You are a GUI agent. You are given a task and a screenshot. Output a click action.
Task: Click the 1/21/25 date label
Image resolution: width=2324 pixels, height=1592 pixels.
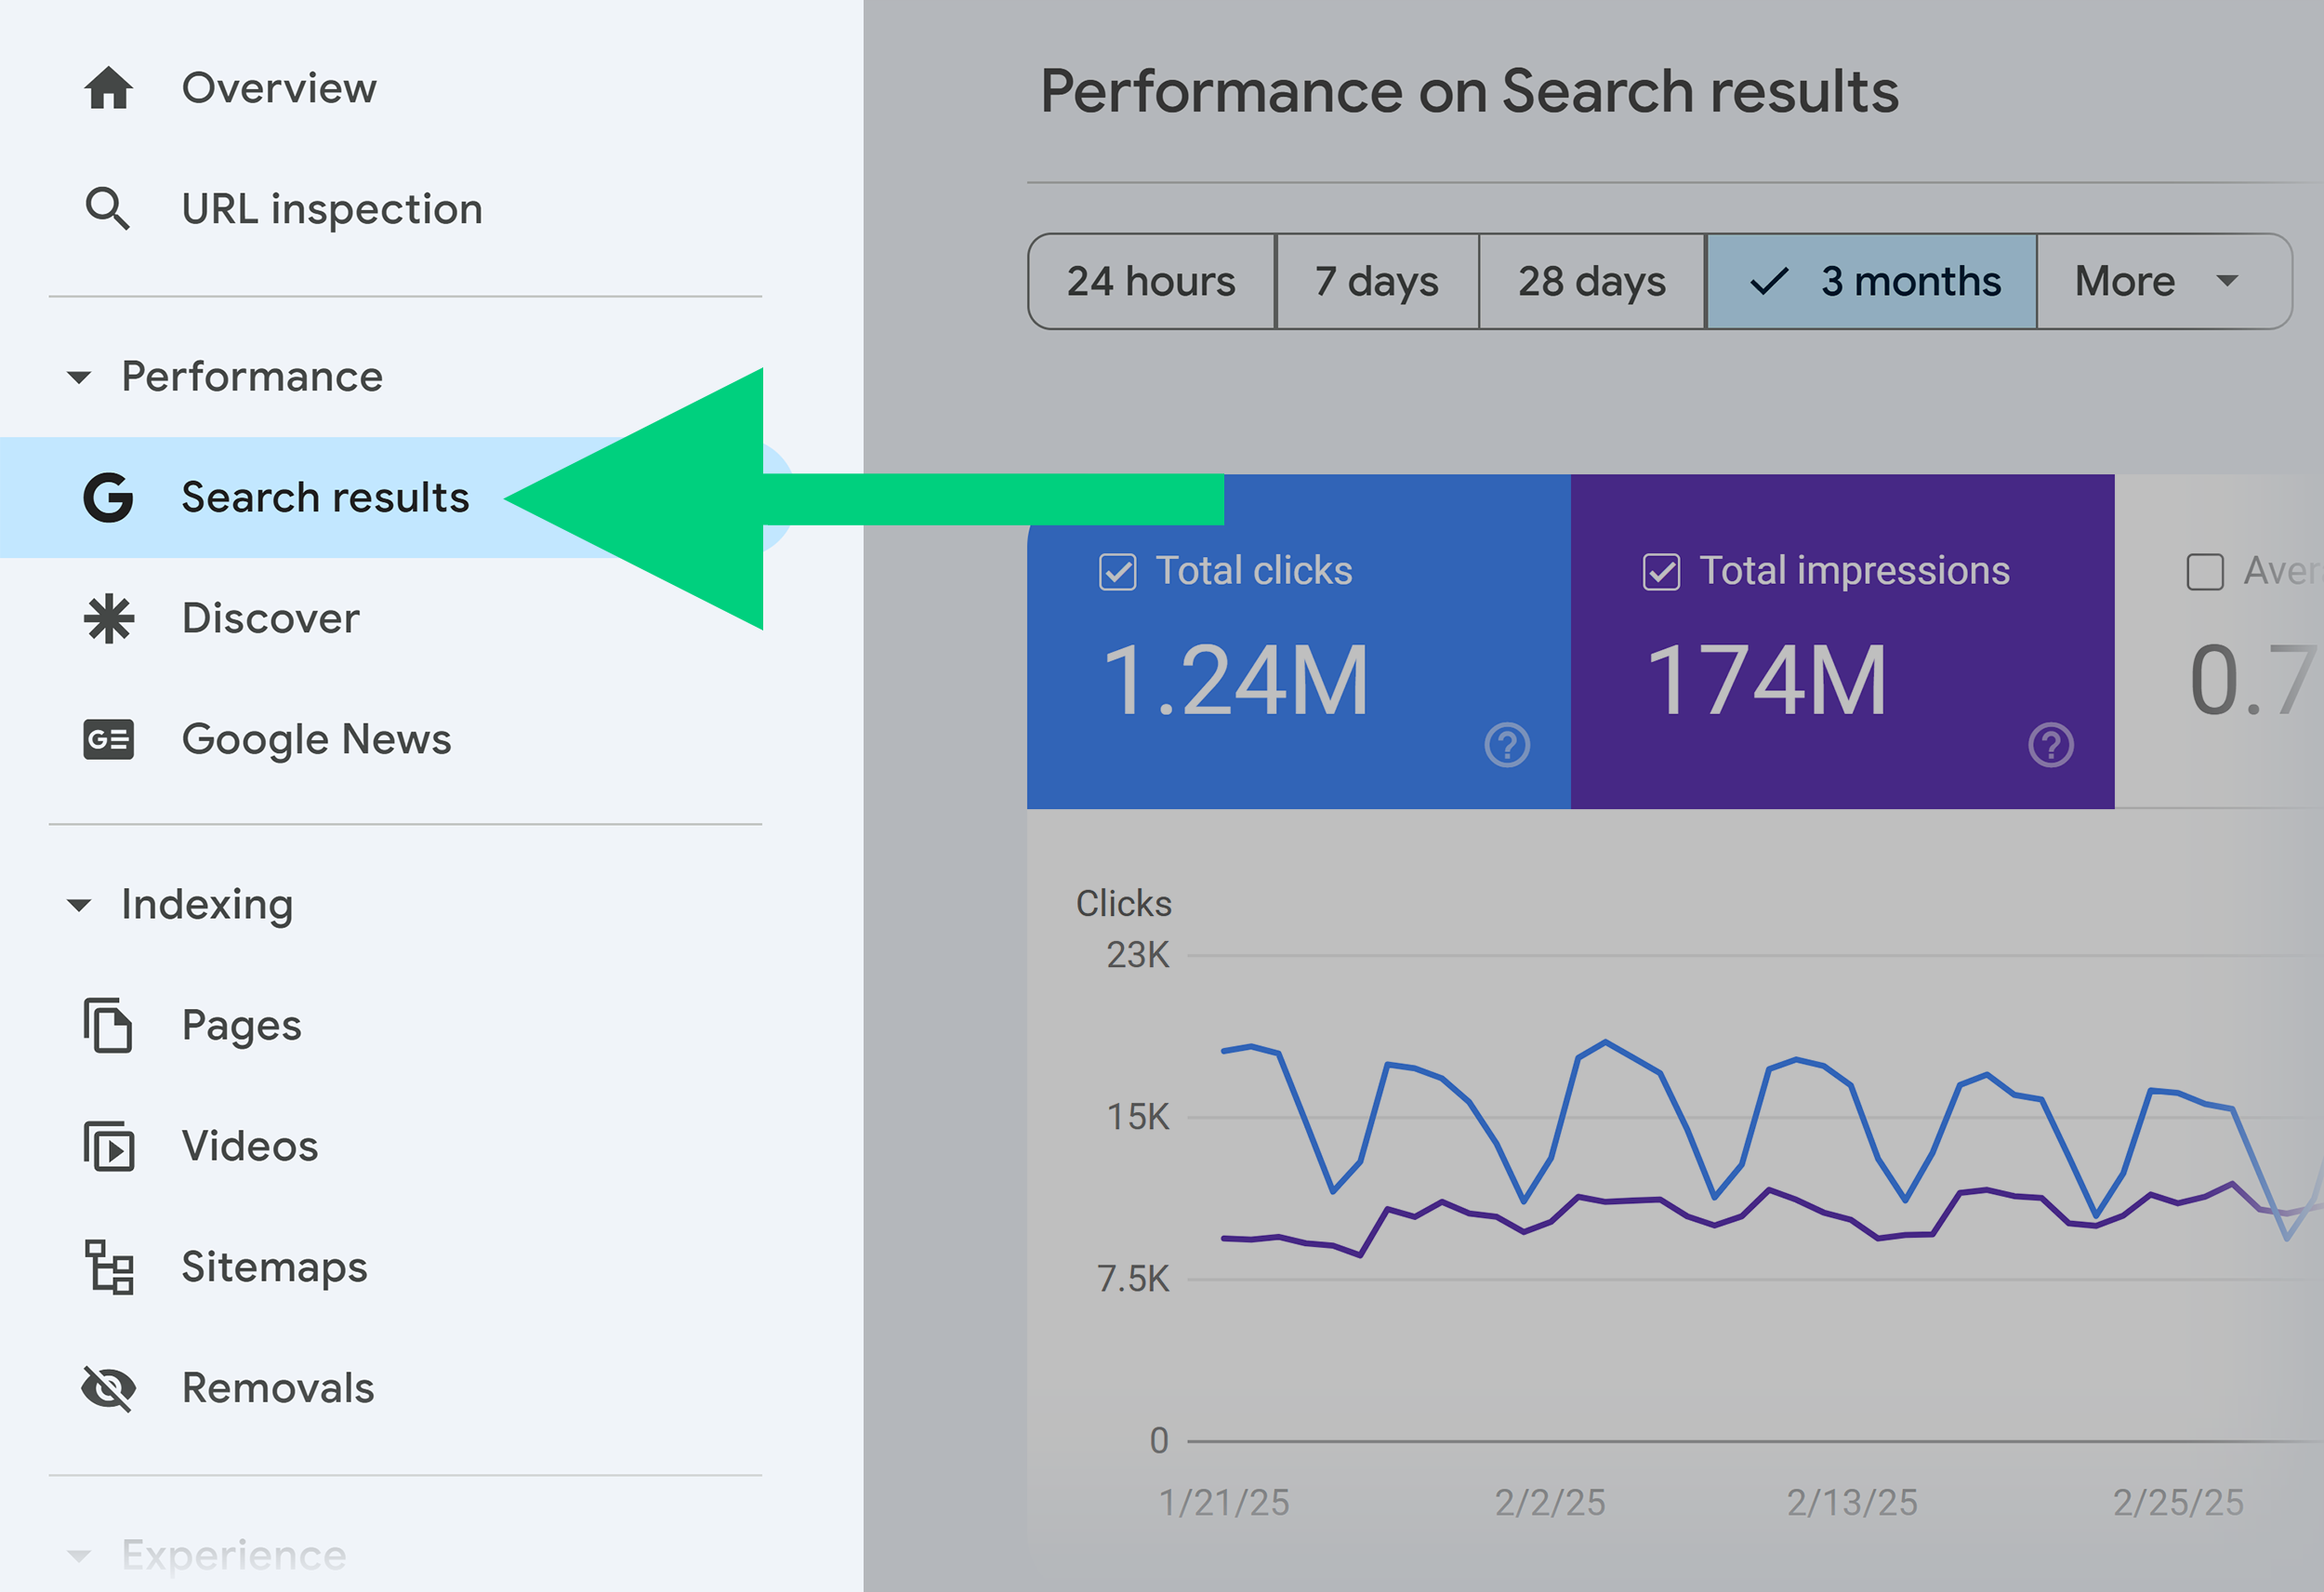(1224, 1502)
